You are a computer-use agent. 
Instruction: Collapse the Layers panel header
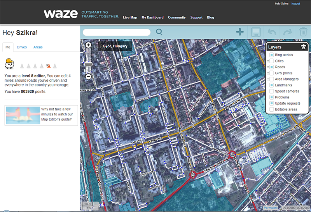[x=287, y=47]
